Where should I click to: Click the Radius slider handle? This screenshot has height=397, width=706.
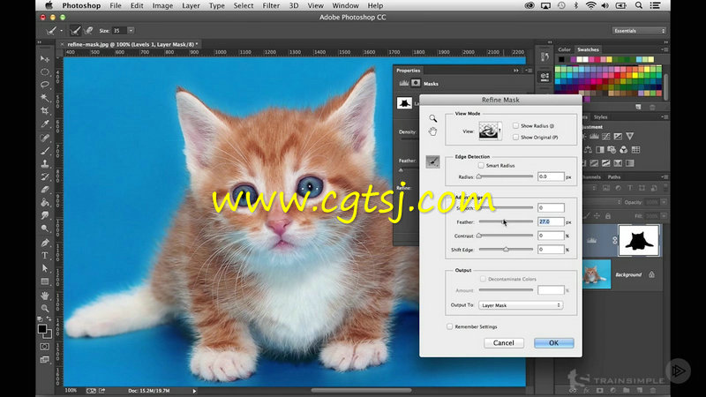coord(479,176)
